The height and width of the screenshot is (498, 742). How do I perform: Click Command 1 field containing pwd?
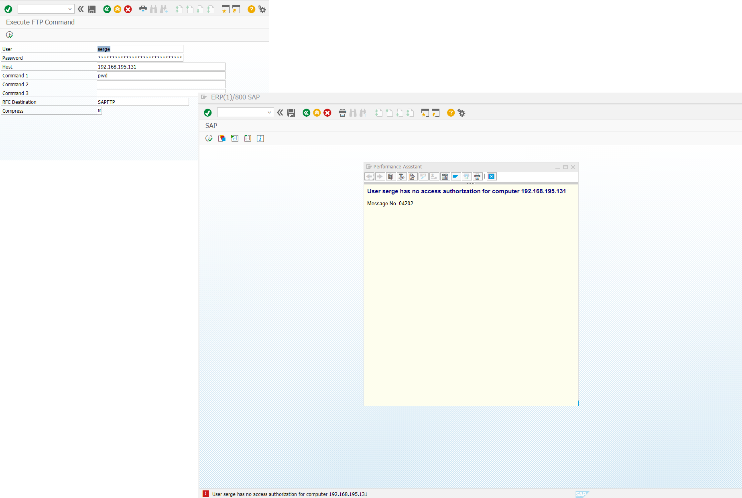[161, 75]
